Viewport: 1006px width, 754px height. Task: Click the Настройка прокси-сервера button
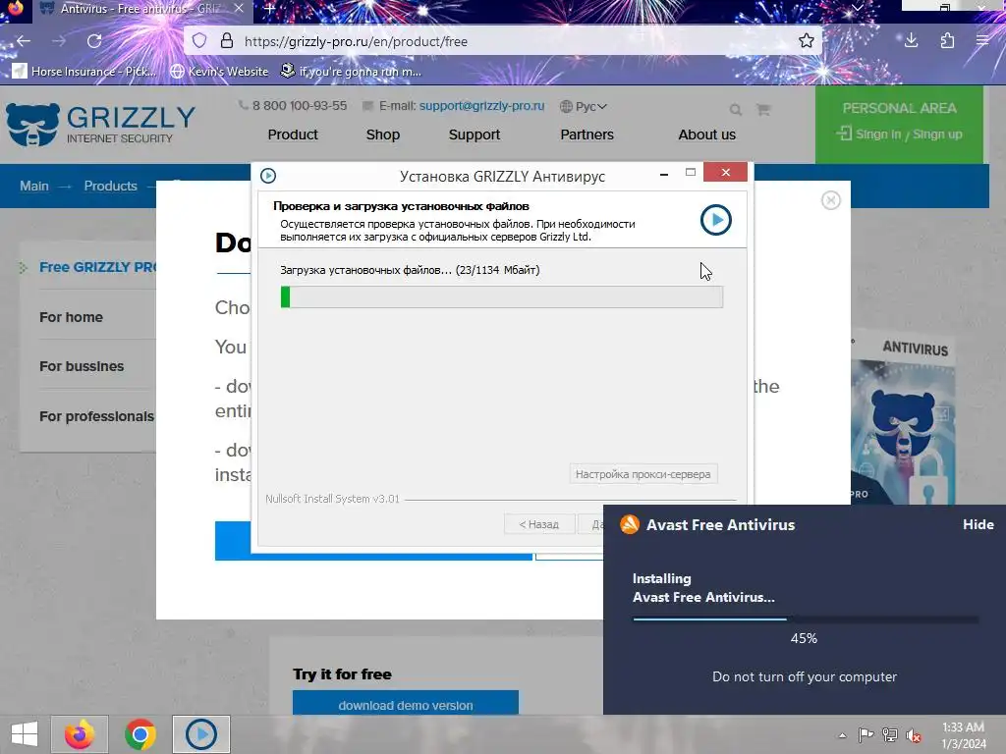[643, 474]
